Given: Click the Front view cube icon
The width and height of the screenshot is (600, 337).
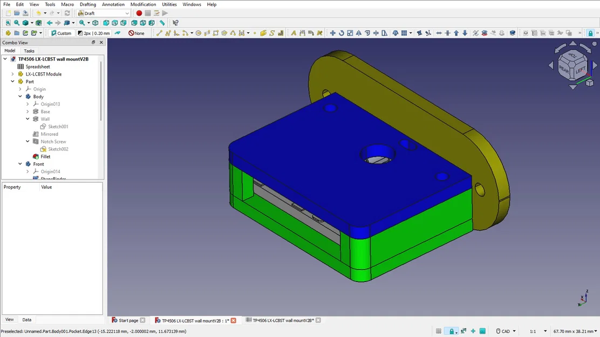Looking at the screenshot, I should point(106,23).
